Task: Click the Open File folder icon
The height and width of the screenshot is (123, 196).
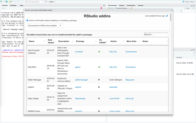Action: click(x=10, y=2)
